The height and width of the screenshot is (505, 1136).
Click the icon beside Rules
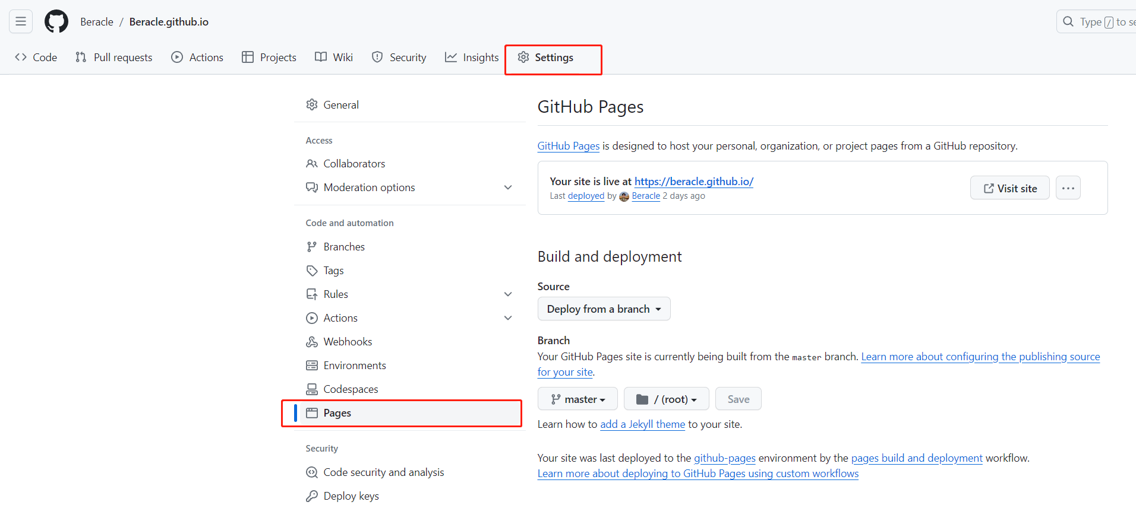pyautogui.click(x=312, y=294)
